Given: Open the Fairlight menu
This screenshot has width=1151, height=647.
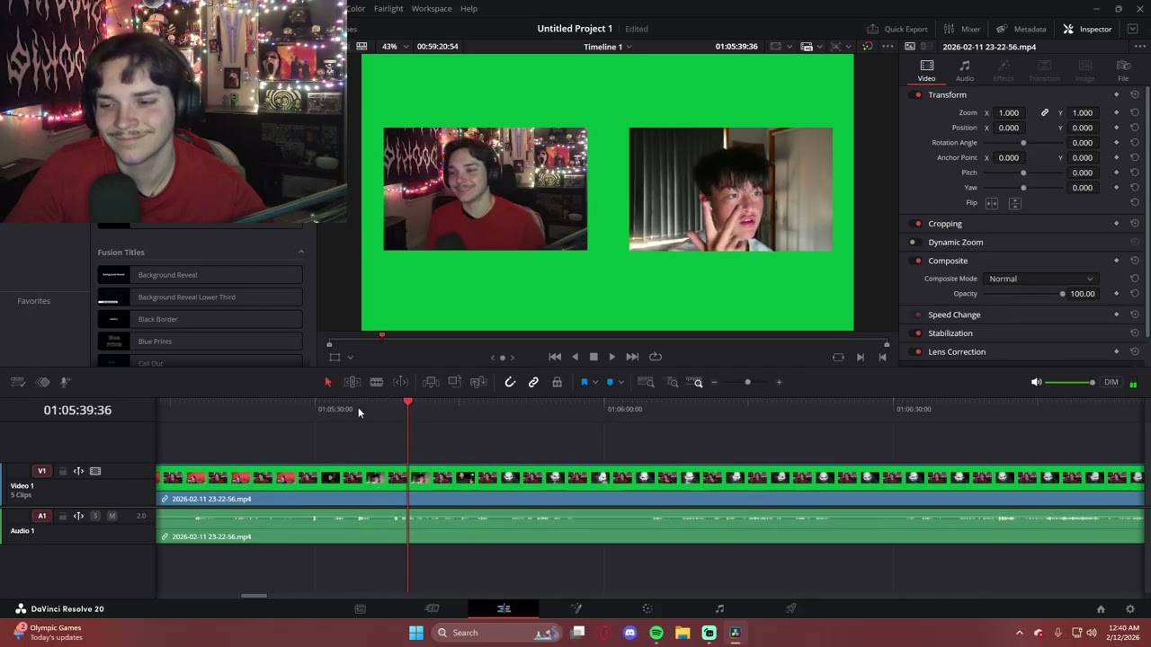Looking at the screenshot, I should click(388, 8).
